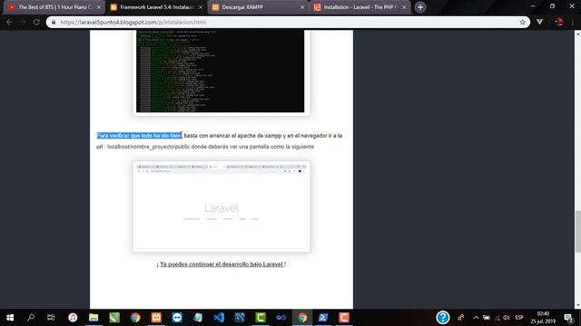Viewport: 581px width, 326px height.
Task: Open TeamViewer from taskbar
Action: [177, 318]
